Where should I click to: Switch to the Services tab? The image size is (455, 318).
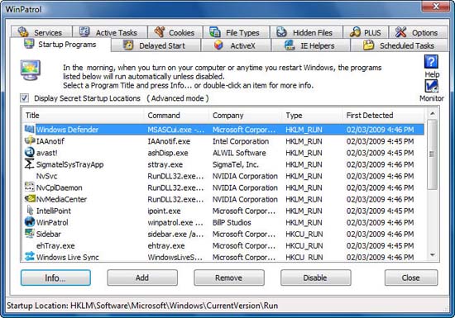[41, 32]
